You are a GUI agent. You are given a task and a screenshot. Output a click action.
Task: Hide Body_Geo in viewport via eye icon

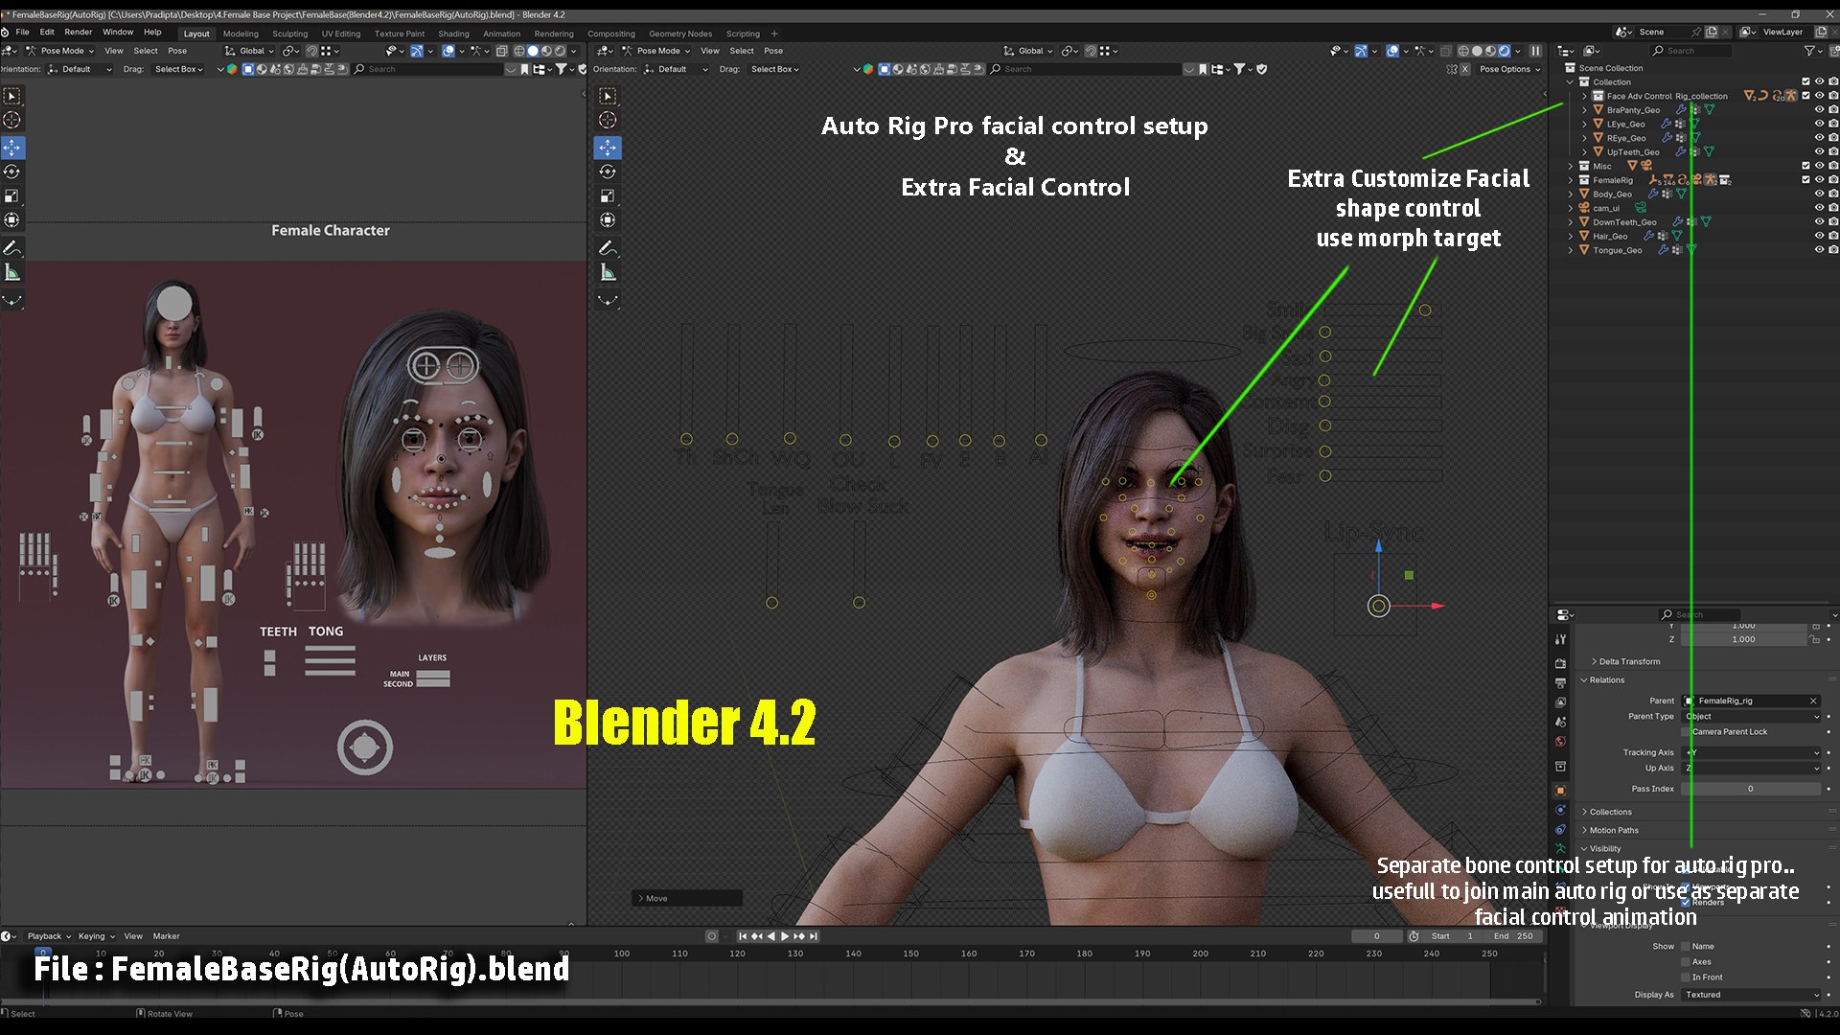(x=1819, y=195)
